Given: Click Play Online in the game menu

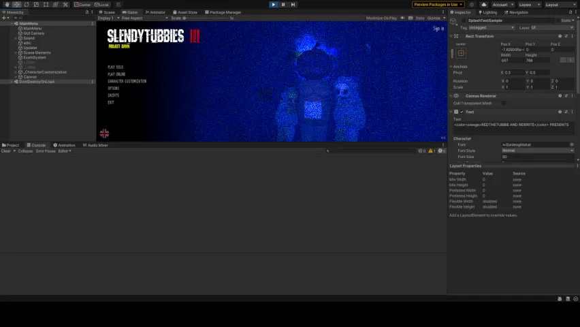Looking at the screenshot, I should [x=116, y=74].
